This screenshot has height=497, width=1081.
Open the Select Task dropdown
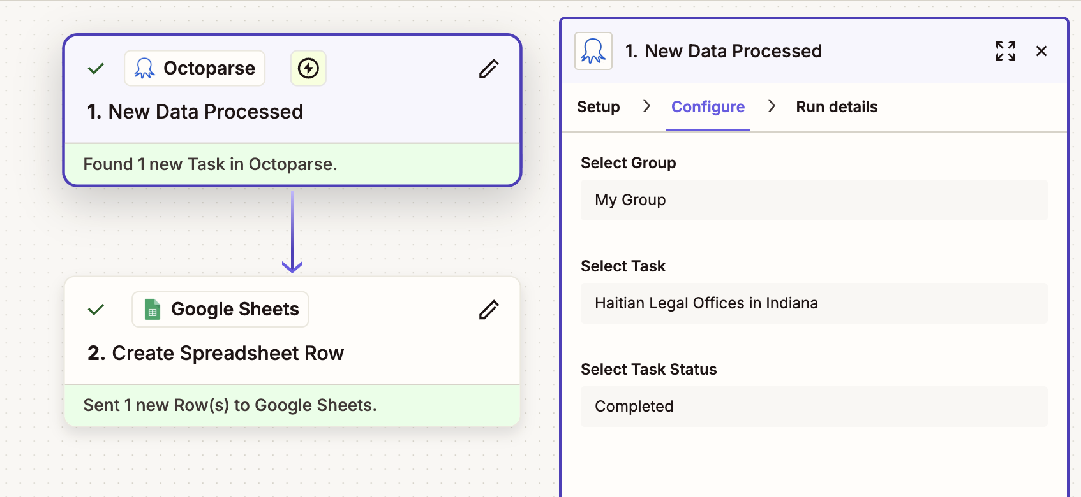[814, 303]
